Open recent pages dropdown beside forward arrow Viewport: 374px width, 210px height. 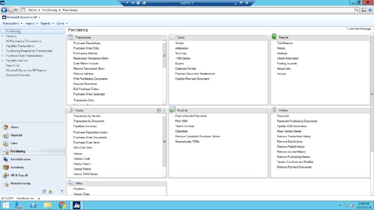[x=16, y=10]
